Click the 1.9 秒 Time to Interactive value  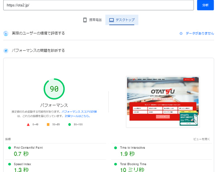coord(128,154)
